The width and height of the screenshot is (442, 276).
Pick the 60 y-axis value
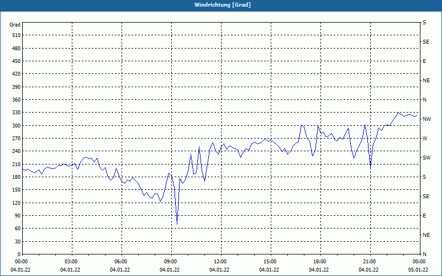click(x=18, y=229)
